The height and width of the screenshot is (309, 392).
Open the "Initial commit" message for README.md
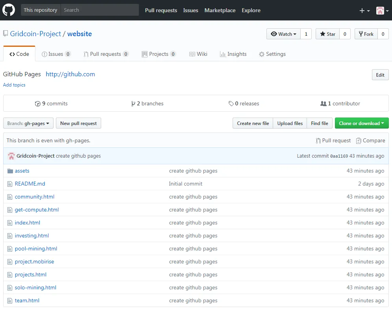tap(185, 184)
